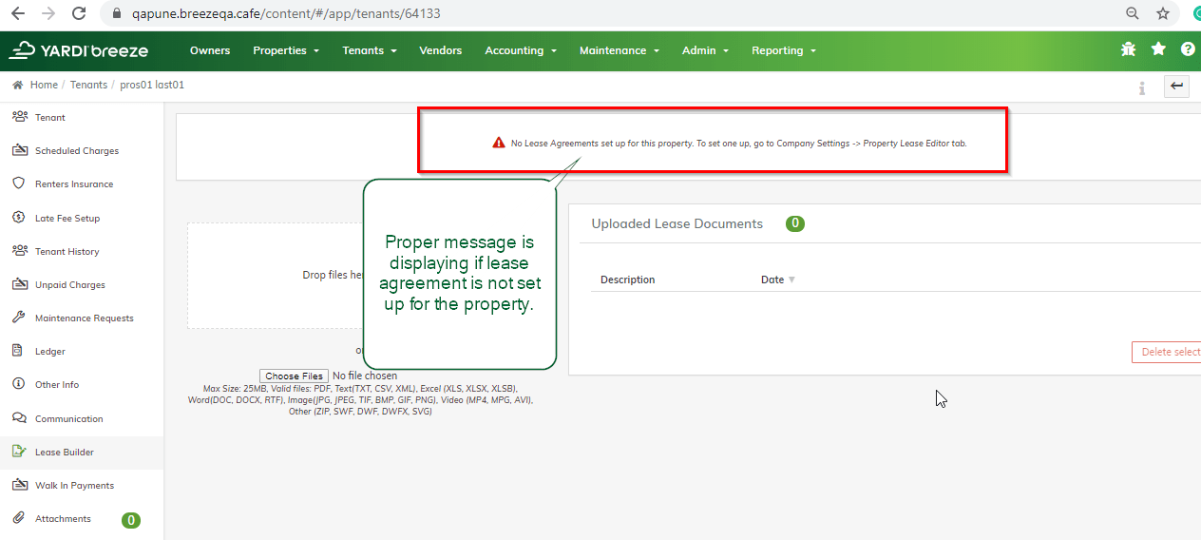1201x540 pixels.
Task: Click the Choose Files button
Action: tap(295, 376)
